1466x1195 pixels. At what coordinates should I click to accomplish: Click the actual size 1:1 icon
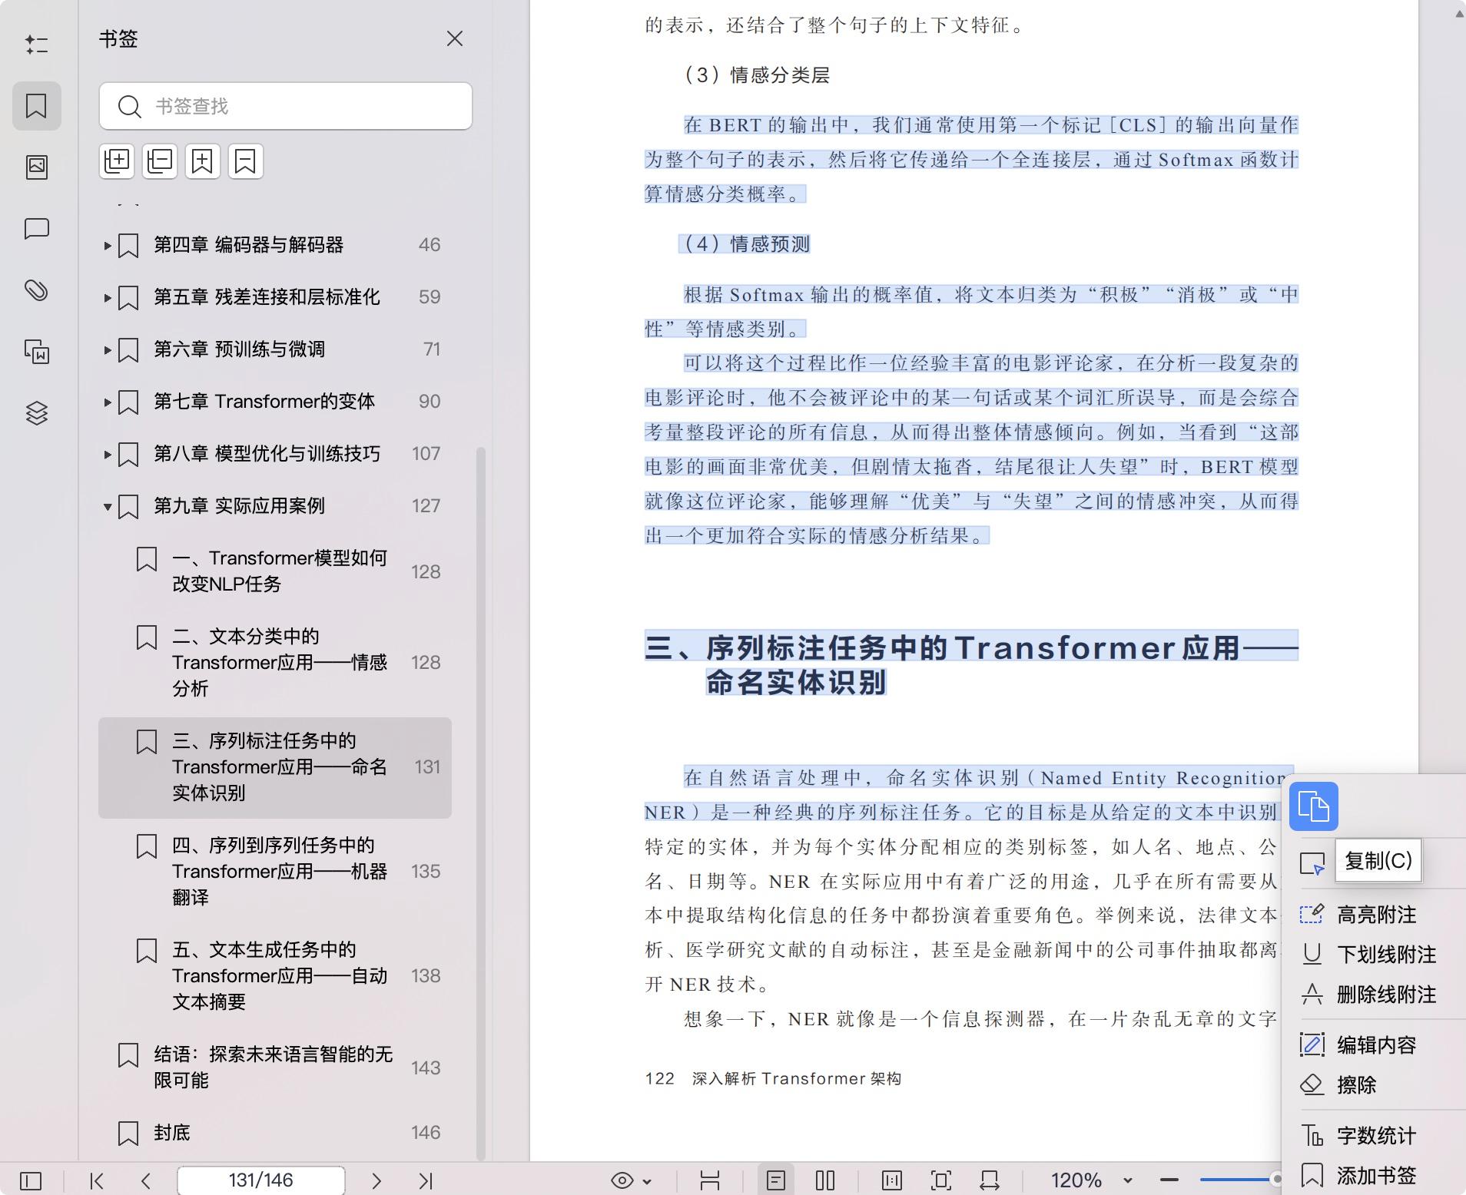point(892,1180)
